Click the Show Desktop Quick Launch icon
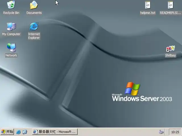The height and width of the screenshot is (136, 182). (25, 132)
